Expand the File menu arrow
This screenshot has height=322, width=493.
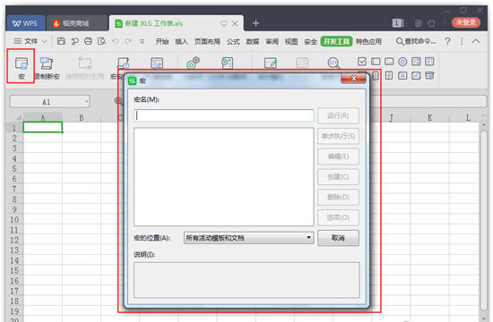[x=44, y=41]
